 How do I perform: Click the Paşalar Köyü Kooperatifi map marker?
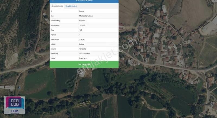tap(212, 104)
